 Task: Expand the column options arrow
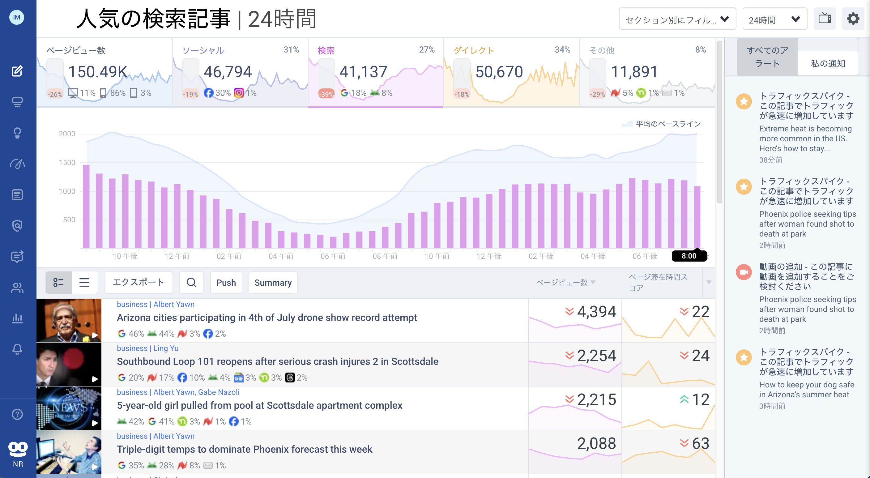[709, 282]
